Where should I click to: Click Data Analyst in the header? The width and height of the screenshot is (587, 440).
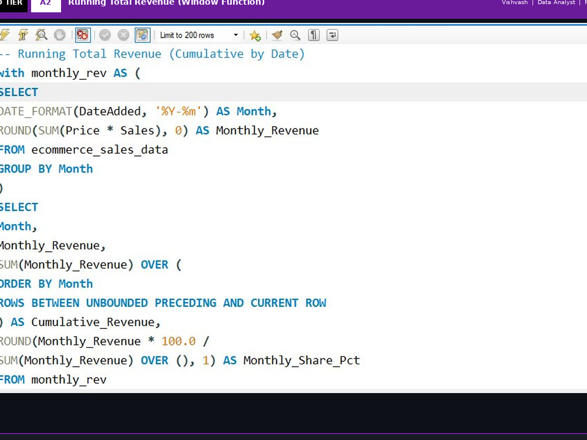[556, 2]
